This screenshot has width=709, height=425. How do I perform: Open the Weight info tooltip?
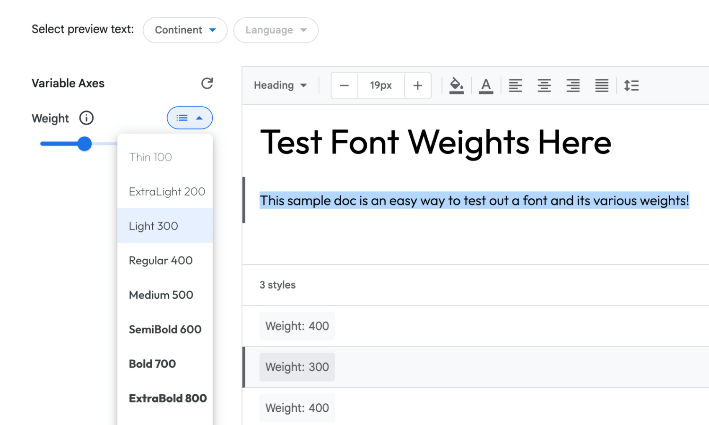pos(86,118)
